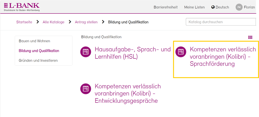Viewport: 259px width, 117px height.
Task: Click the Kolibri Entwicklungsgespräche form icon
Action: [x=85, y=89]
